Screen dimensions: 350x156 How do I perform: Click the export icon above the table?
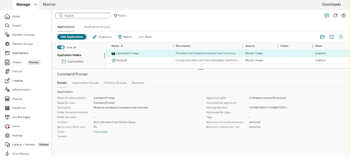tap(341, 37)
